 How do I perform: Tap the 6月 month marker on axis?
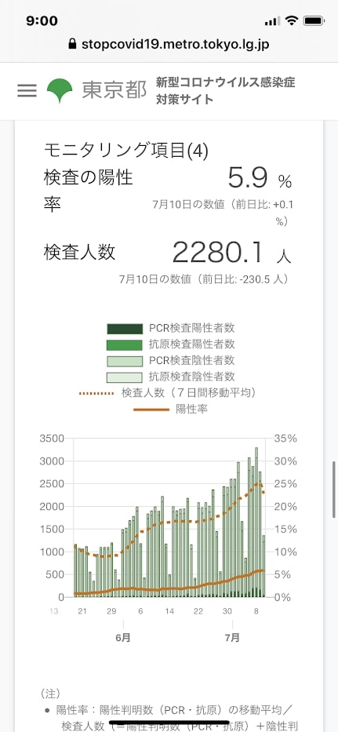(123, 638)
